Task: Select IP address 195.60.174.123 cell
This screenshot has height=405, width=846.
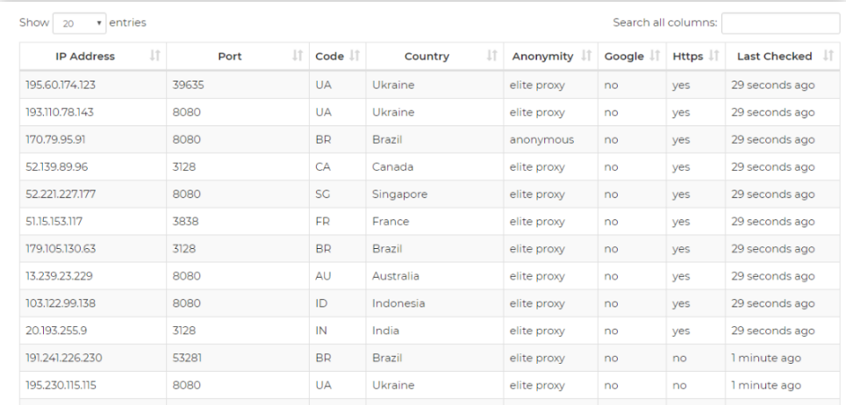Action: click(93, 85)
